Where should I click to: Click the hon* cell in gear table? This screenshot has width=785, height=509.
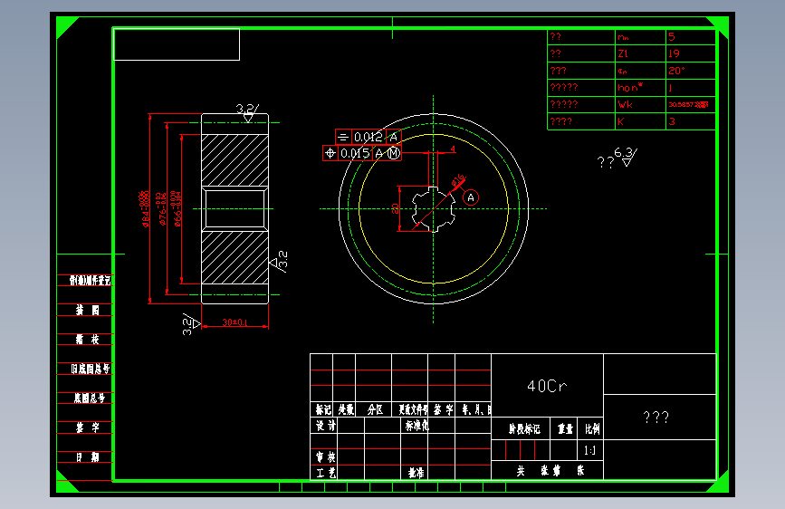(x=640, y=88)
